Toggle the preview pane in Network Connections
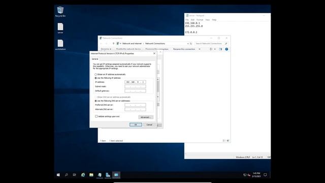 (x=220, y=49)
